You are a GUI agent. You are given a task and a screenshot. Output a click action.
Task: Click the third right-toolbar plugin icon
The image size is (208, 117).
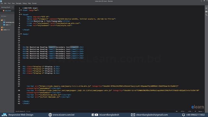point(206,15)
